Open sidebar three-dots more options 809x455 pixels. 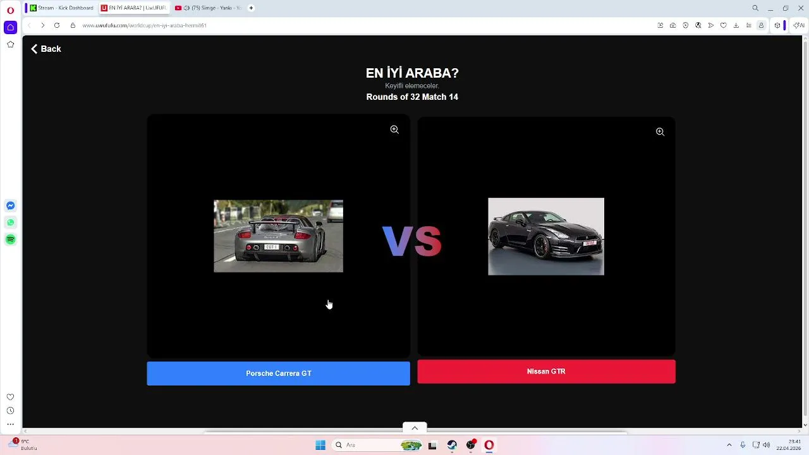(x=10, y=425)
